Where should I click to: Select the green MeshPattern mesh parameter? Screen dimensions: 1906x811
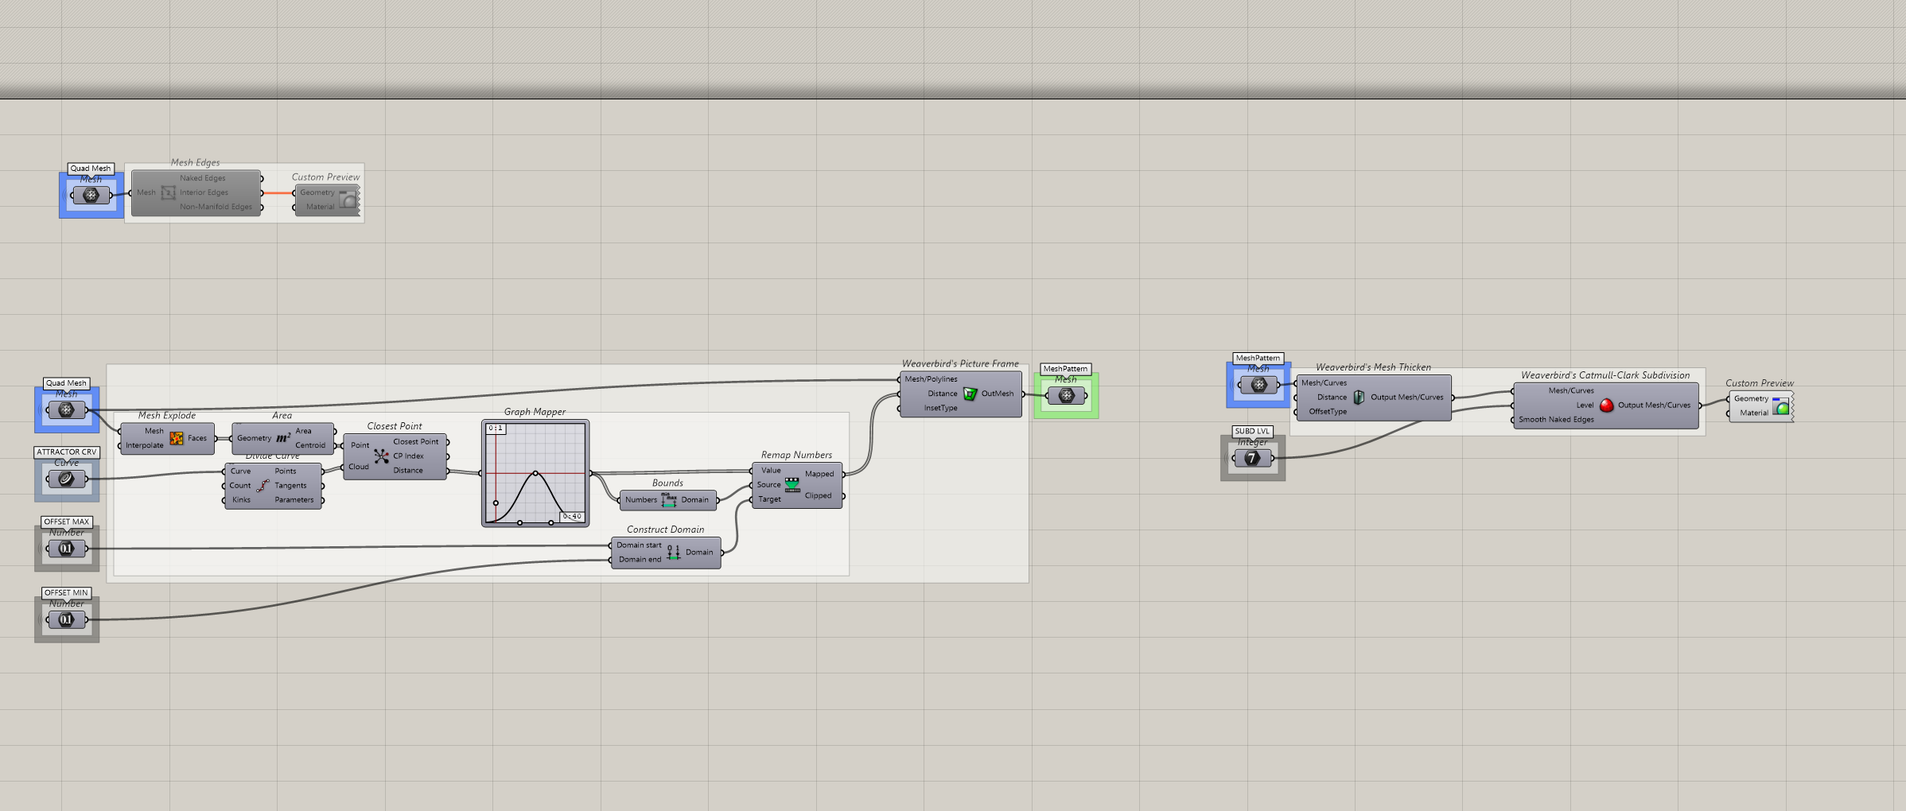(1066, 395)
